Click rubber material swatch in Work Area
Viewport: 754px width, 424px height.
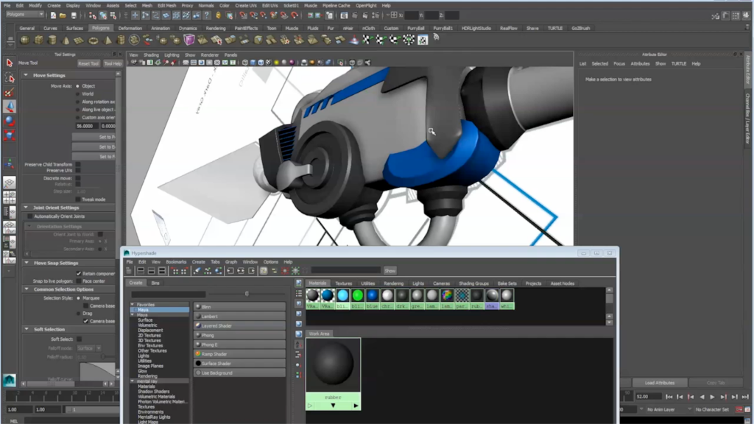point(334,365)
